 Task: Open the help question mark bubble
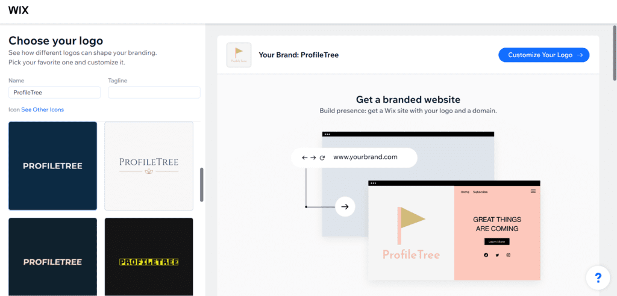click(598, 278)
